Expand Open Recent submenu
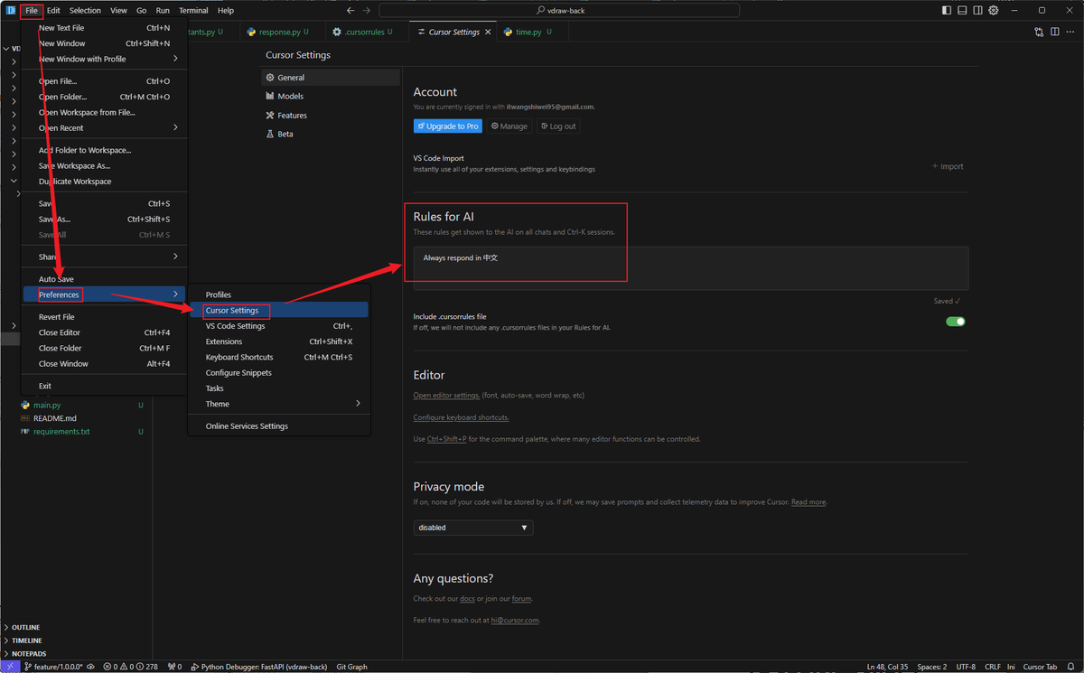The image size is (1084, 673). pyautogui.click(x=104, y=128)
